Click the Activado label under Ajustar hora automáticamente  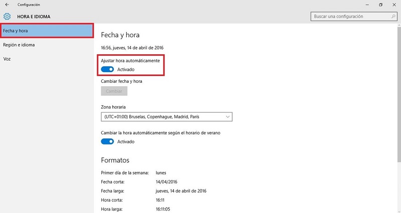(125, 69)
